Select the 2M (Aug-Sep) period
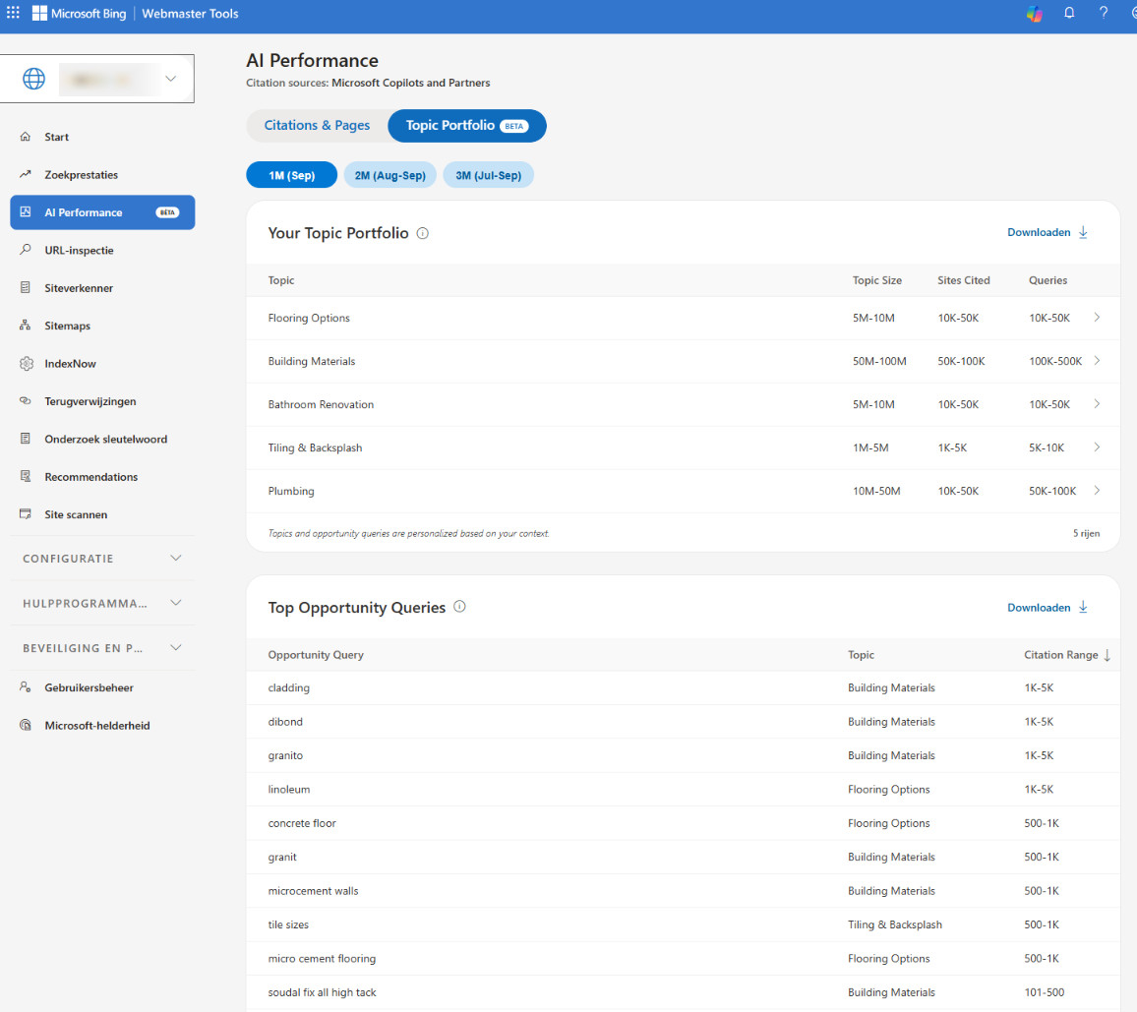The width and height of the screenshot is (1137, 1012). [390, 175]
